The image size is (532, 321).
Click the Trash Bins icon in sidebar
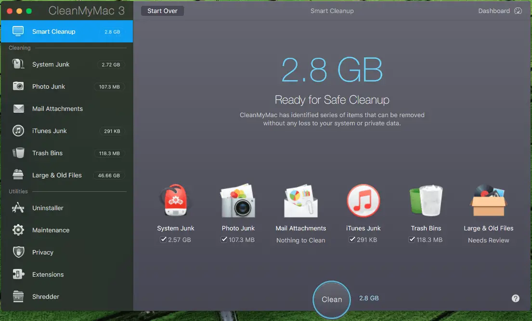18,153
